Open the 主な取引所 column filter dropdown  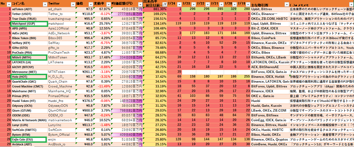click(x=286, y=4)
